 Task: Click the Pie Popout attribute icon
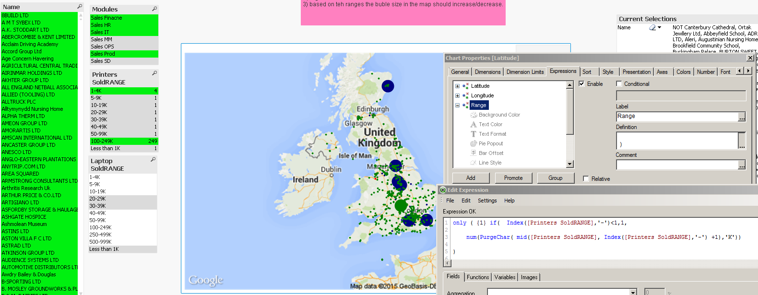click(474, 143)
